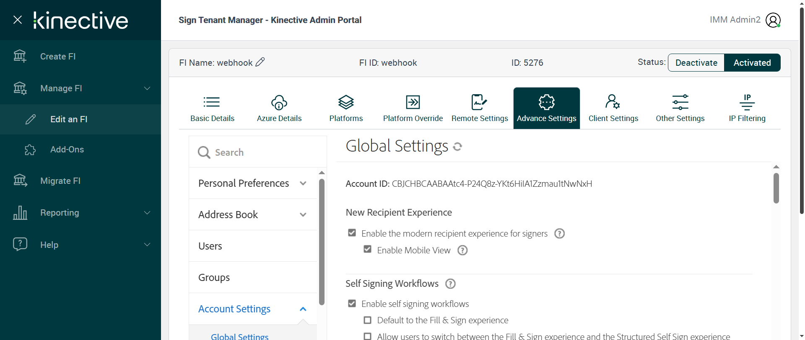
Task: Check Default to the Fill & Sign experience
Action: click(368, 320)
